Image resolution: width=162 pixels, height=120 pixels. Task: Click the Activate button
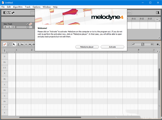pyautogui.click(x=112, y=47)
